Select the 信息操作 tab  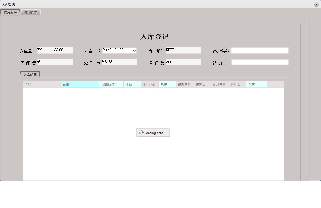(11, 12)
